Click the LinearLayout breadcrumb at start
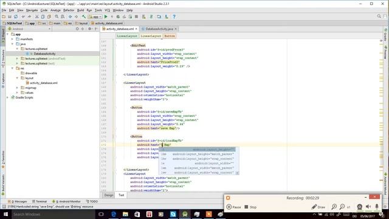Screen dimensions: 389x219 127,36
